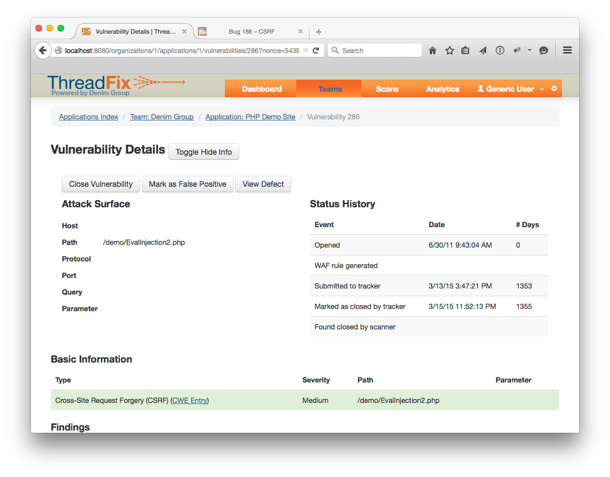Click the 6/30/11 9:43:04 AM date
This screenshot has height=477, width=610.
pos(460,245)
